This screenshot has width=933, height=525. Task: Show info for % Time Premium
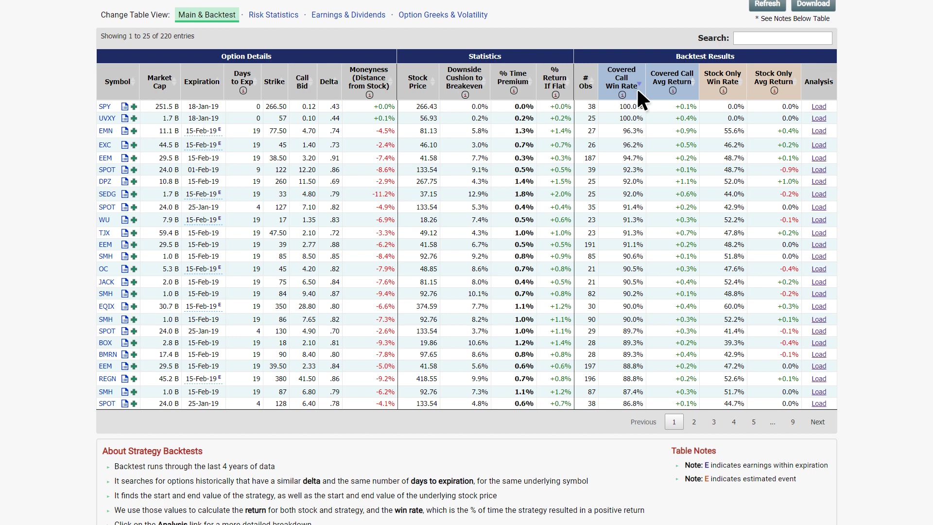pos(514,90)
